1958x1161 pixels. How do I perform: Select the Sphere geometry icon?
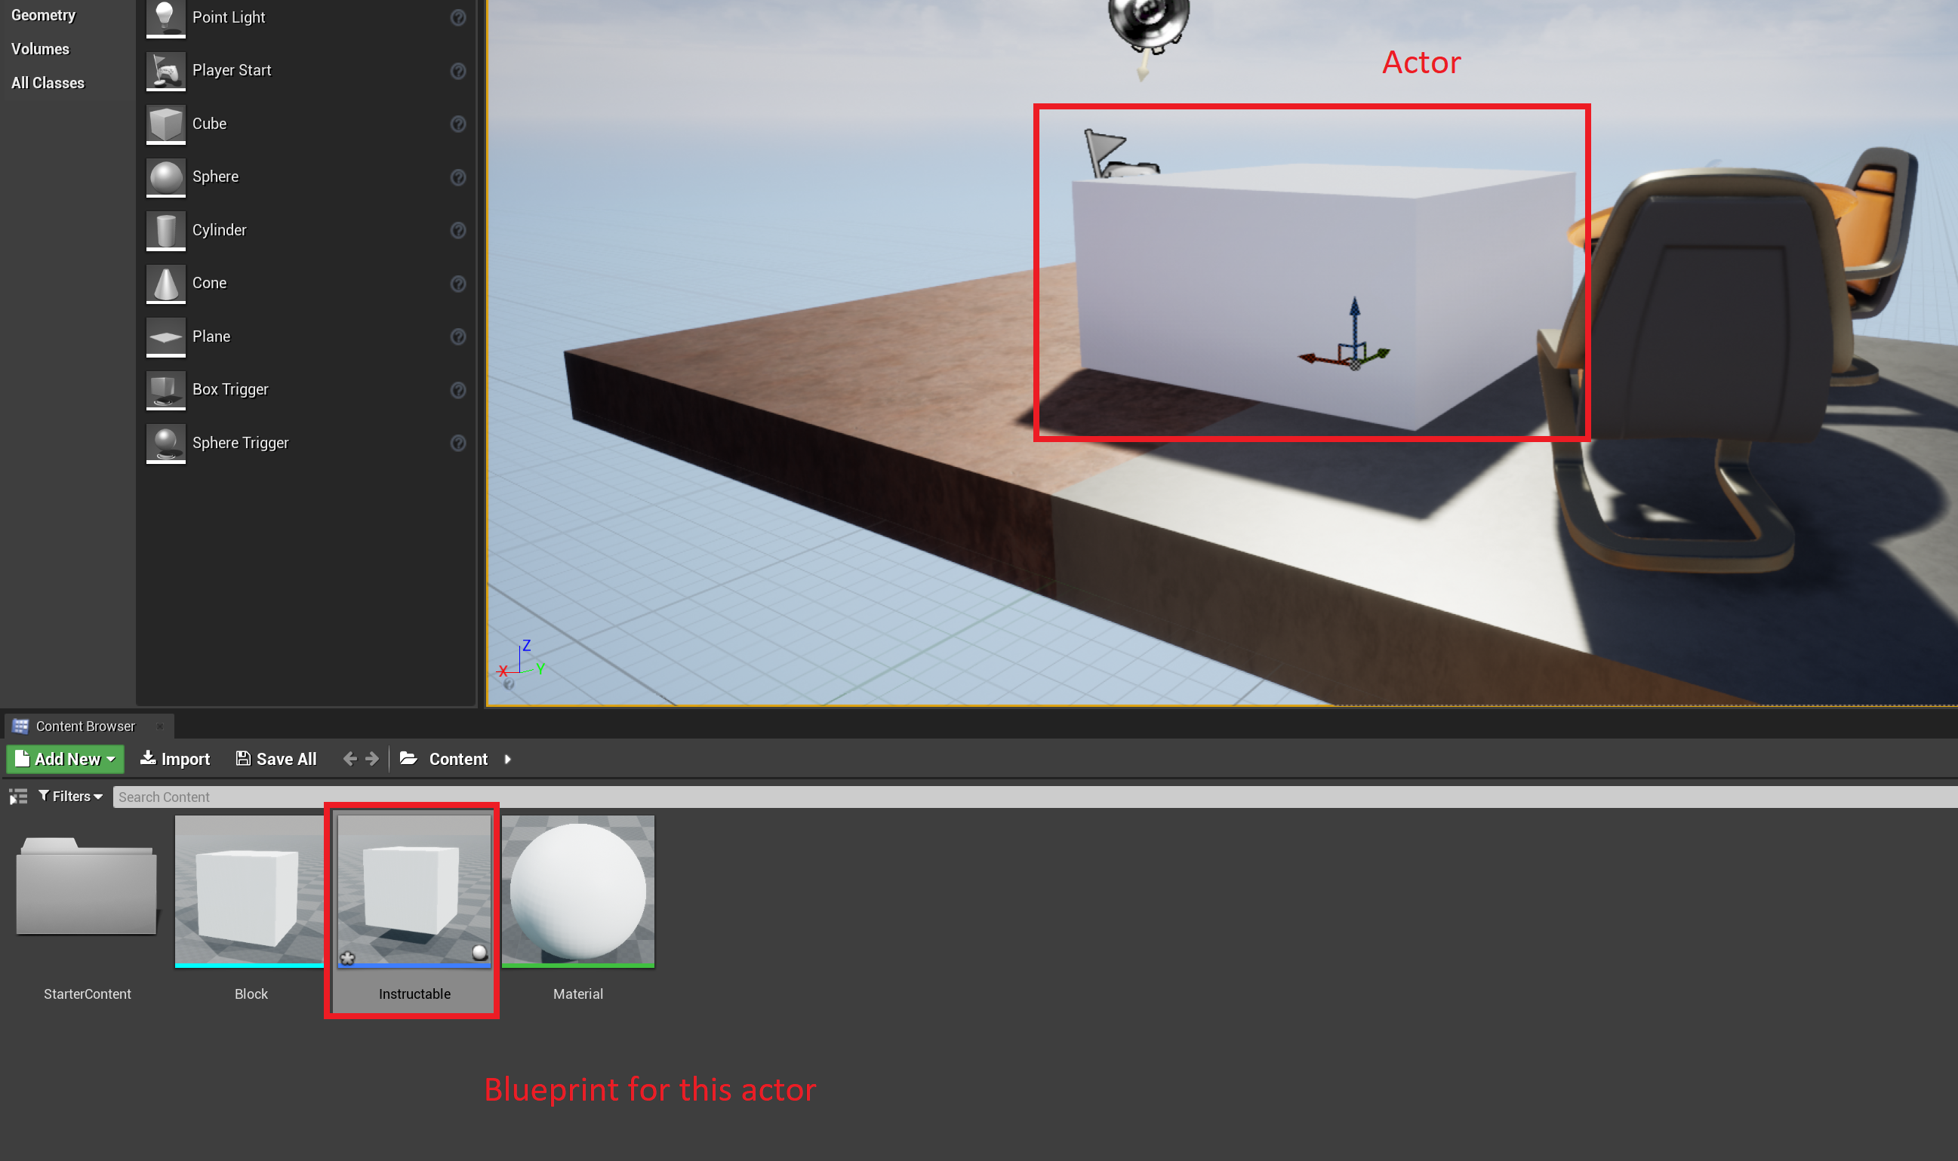click(165, 177)
